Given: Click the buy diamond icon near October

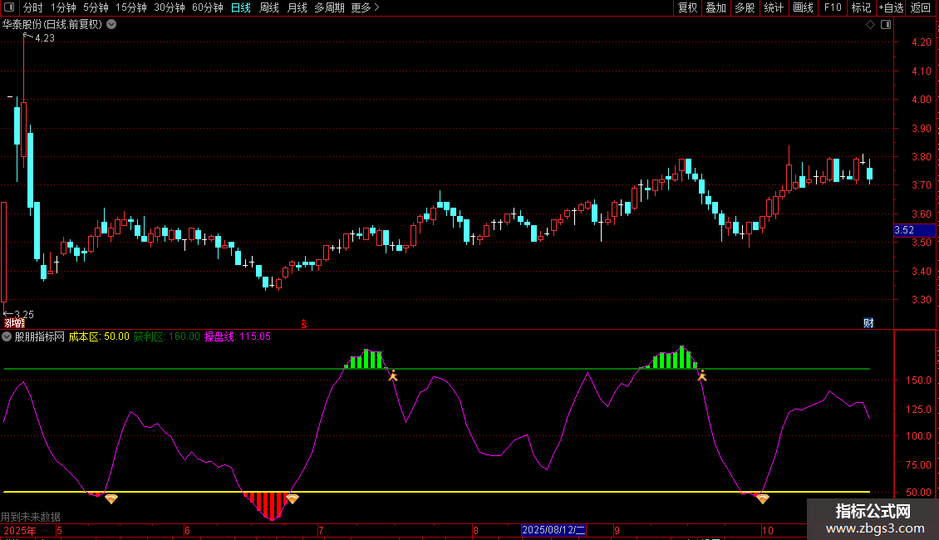Looking at the screenshot, I should coord(762,498).
